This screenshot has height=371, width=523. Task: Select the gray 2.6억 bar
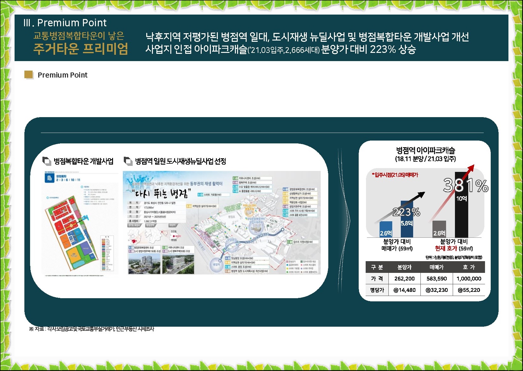click(439, 229)
